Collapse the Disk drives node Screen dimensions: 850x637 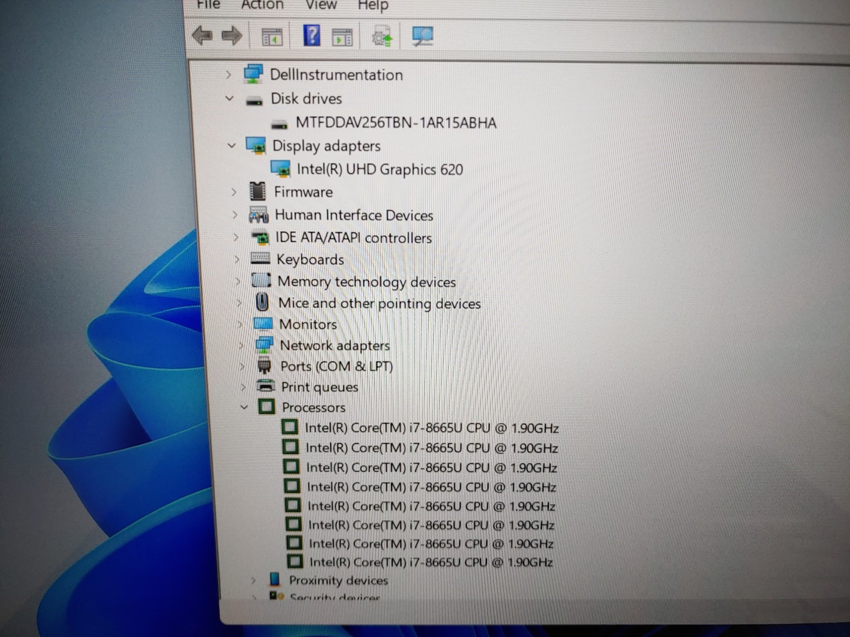pyautogui.click(x=230, y=98)
